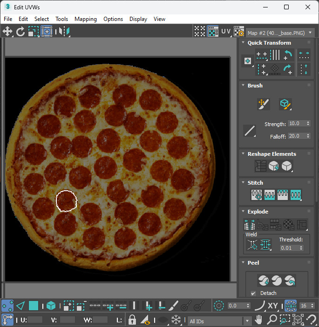The height and width of the screenshot is (327, 319).
Task: Open the View menu
Action: pyautogui.click(x=159, y=19)
